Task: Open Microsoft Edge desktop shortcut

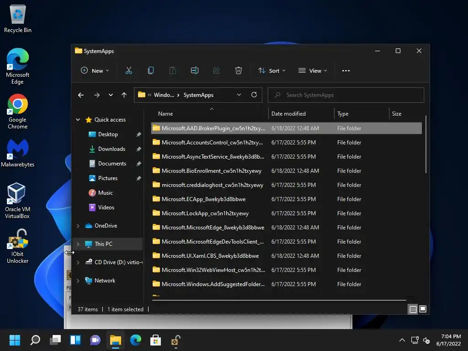Action: [18, 66]
